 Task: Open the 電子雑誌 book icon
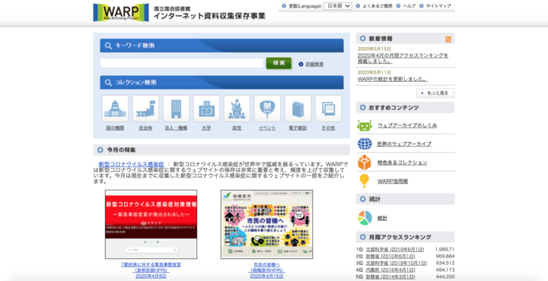point(298,109)
